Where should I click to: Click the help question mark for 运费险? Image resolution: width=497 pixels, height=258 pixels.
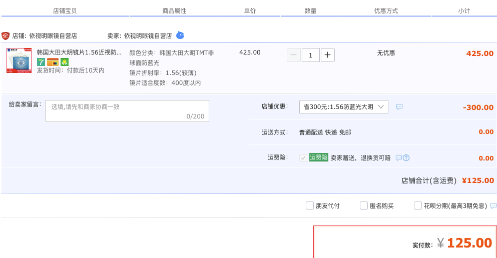click(406, 157)
